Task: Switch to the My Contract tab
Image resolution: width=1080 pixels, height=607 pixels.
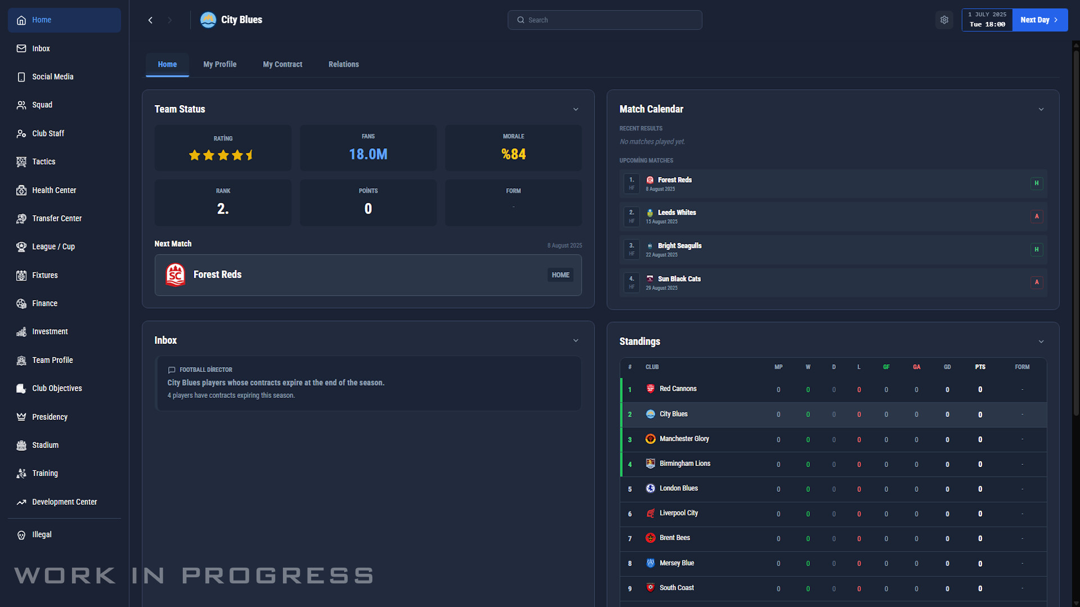Action: tap(282, 64)
